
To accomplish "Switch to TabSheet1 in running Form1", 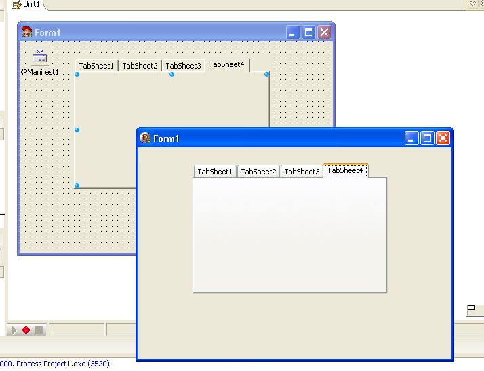I will click(x=215, y=172).
